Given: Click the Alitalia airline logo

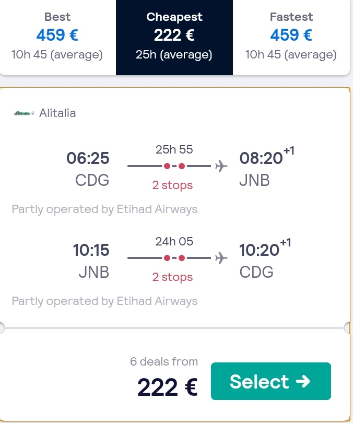Looking at the screenshot, I should 24,113.
